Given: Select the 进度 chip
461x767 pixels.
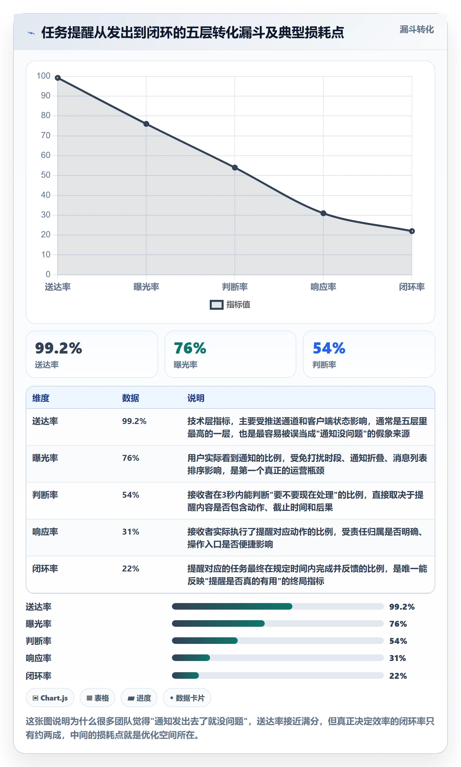Looking at the screenshot, I should tap(139, 698).
